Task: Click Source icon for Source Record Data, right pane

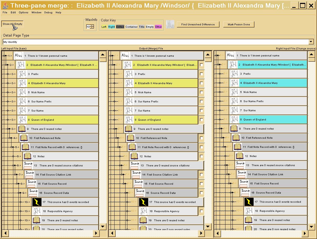Action: (246, 193)
